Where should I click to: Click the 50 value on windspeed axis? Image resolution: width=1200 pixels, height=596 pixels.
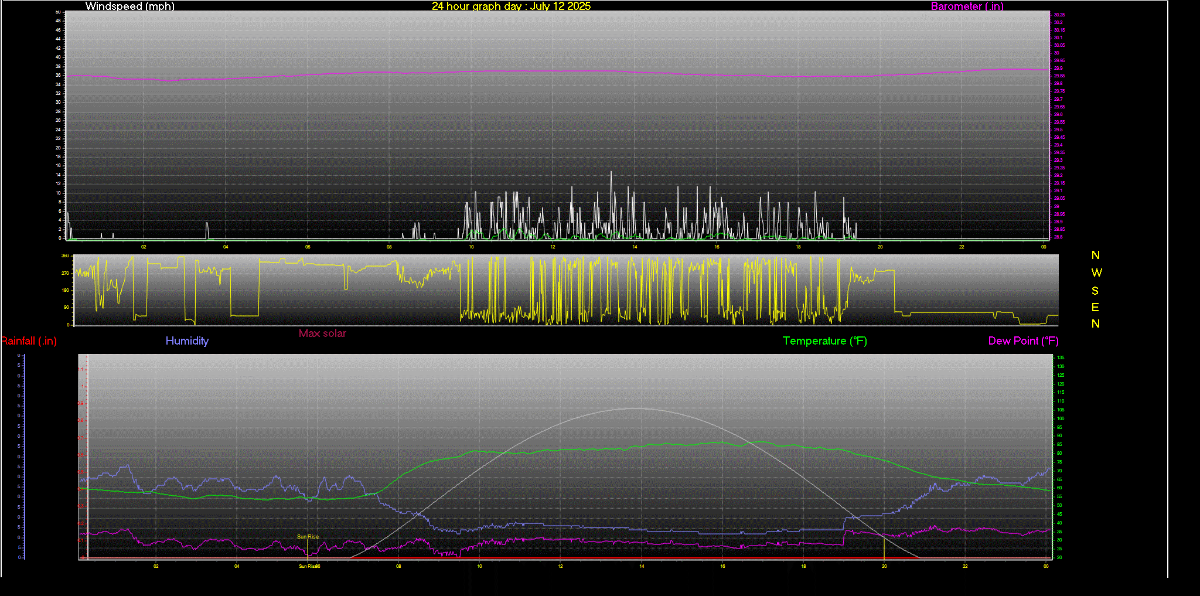[58, 12]
